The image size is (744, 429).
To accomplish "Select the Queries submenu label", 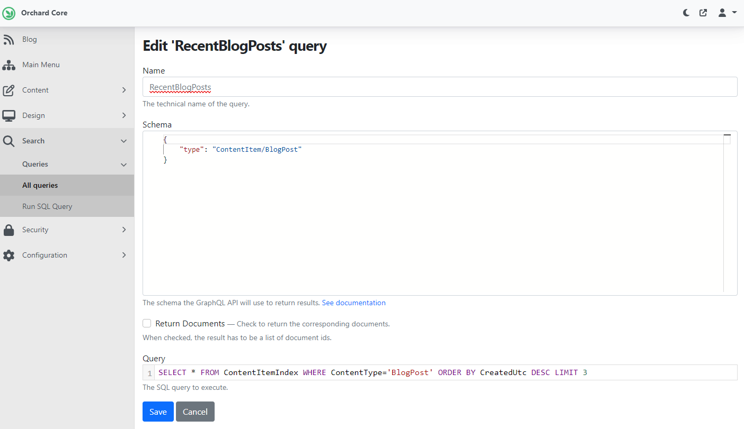I will click(x=35, y=164).
